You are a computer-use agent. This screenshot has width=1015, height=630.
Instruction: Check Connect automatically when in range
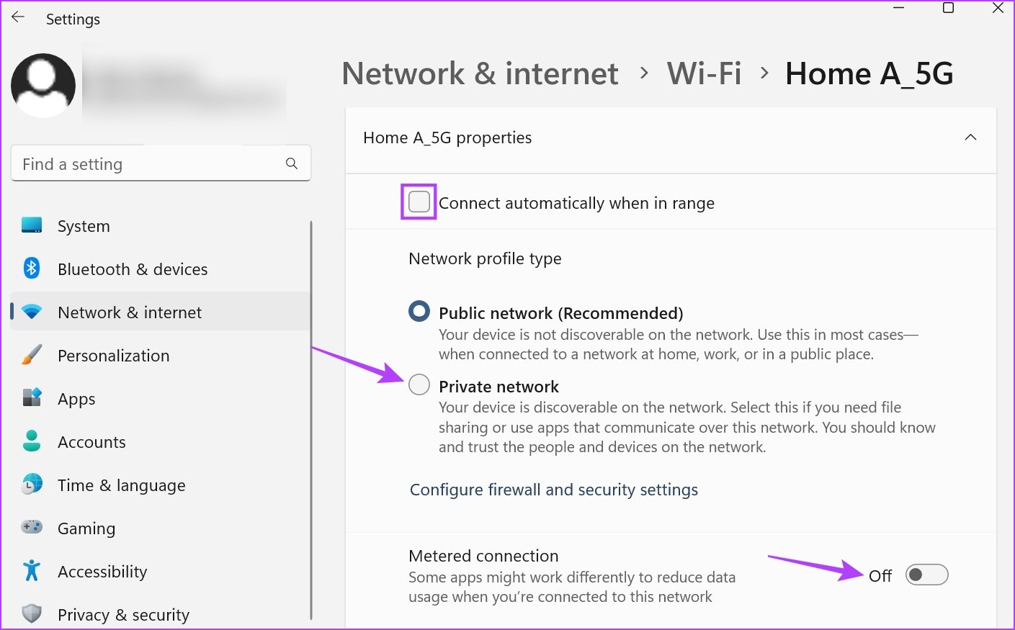(x=419, y=202)
